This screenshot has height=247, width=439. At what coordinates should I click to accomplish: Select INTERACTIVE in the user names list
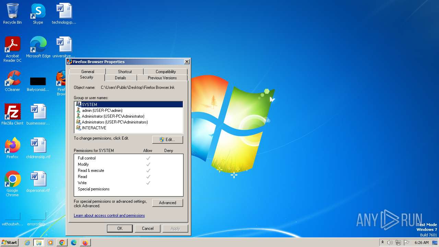pos(129,128)
